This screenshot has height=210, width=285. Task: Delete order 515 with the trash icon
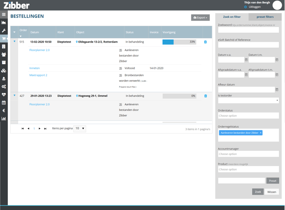coord(205,42)
